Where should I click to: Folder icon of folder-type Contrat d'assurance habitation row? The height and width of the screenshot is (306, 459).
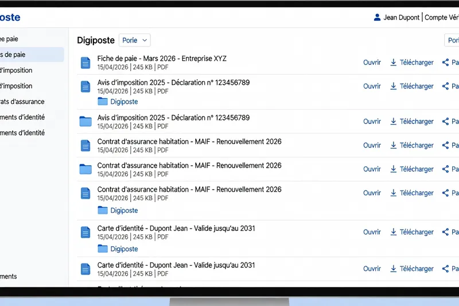[85, 169]
